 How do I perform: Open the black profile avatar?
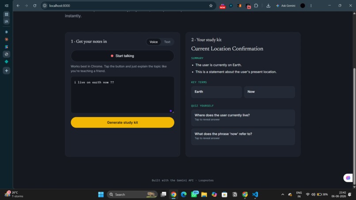point(303,6)
